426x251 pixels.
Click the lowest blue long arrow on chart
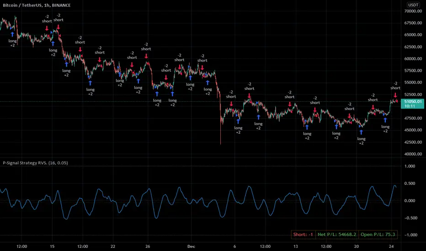coord(361,132)
